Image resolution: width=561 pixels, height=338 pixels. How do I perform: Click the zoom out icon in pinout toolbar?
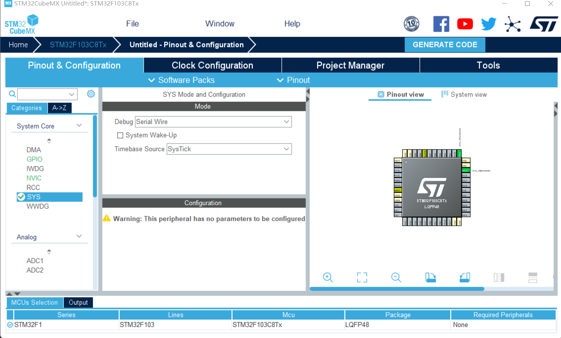pos(396,277)
